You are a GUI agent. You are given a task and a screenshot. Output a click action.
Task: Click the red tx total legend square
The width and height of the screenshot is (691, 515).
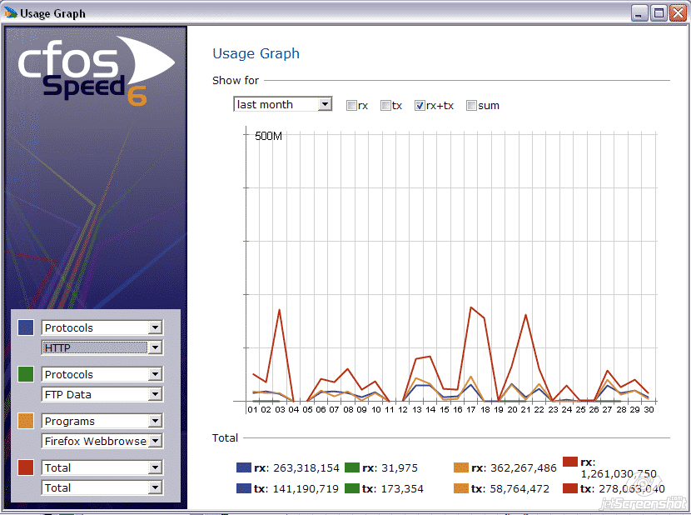pos(570,488)
